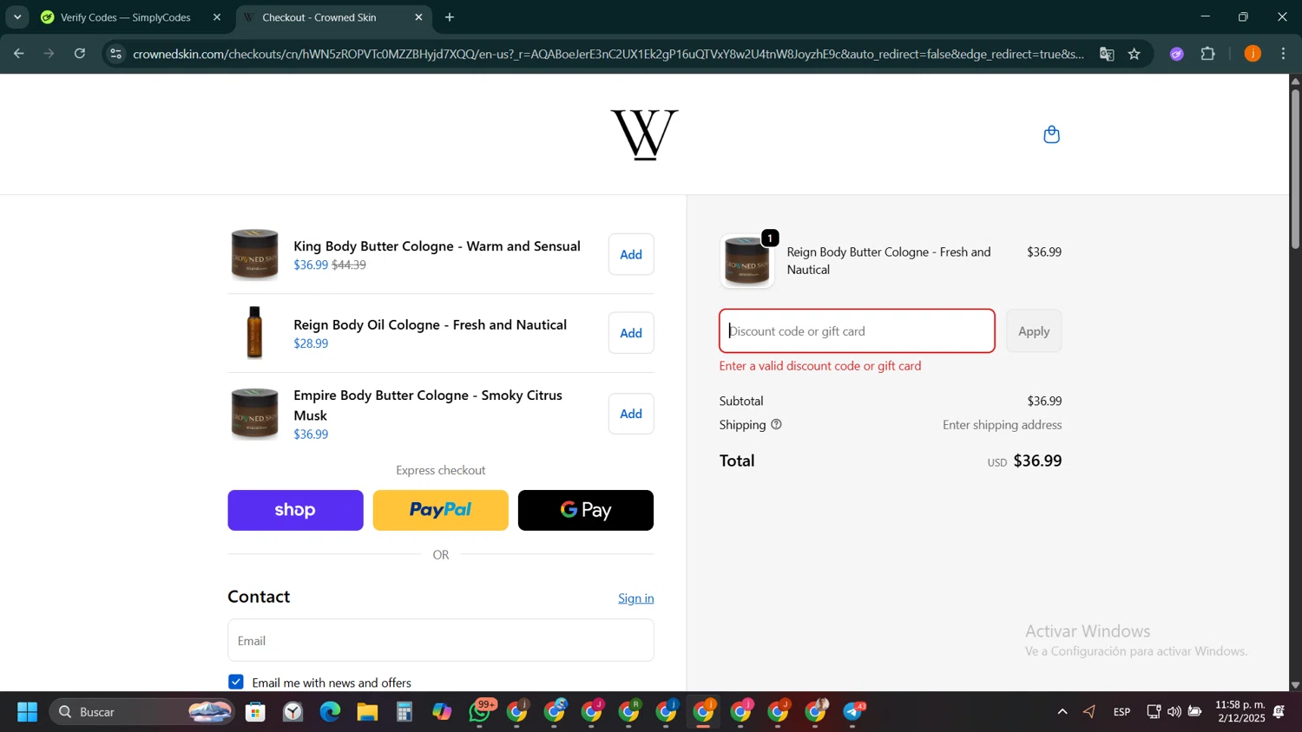View site information icon in address bar
The height and width of the screenshot is (732, 1302).
click(115, 54)
